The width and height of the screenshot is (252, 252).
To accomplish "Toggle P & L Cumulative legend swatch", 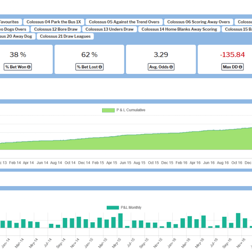I will 108,110.
